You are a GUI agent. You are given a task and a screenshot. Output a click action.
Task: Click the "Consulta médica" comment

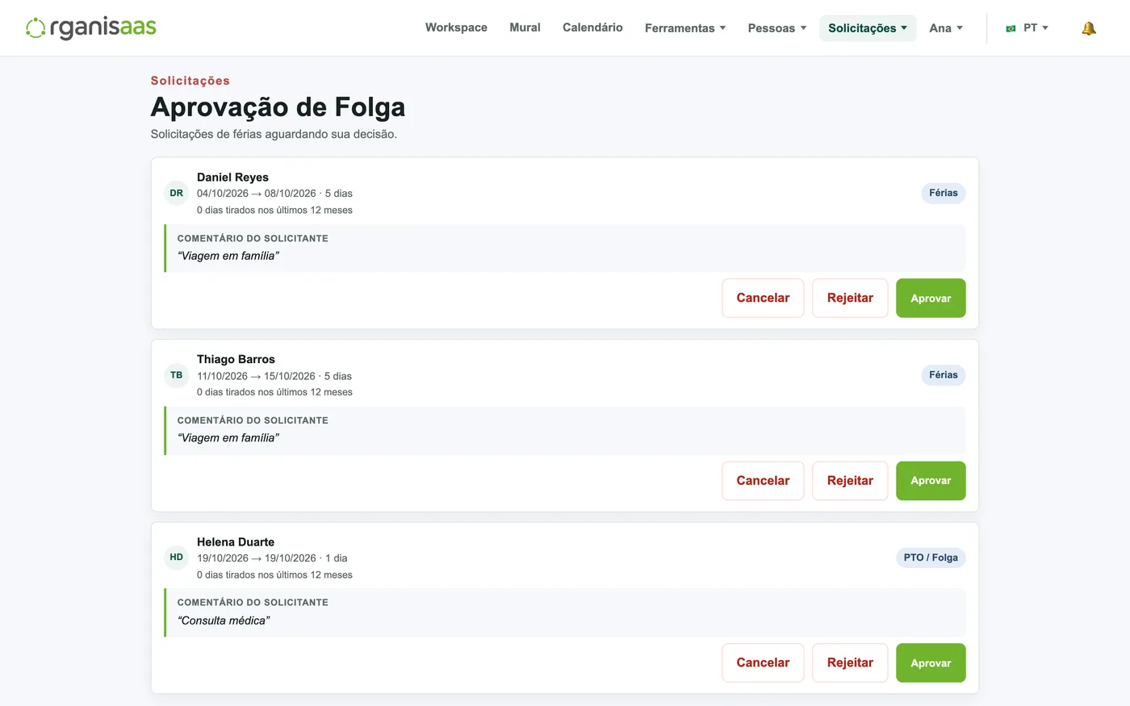tap(224, 620)
